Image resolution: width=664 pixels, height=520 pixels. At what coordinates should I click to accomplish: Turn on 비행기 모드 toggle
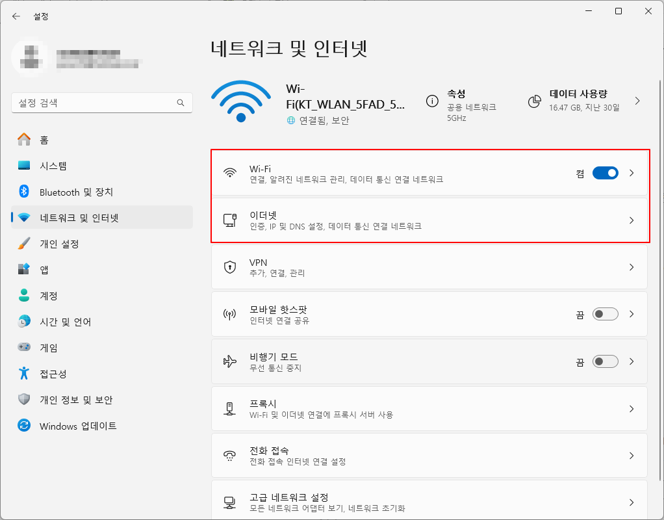(605, 361)
